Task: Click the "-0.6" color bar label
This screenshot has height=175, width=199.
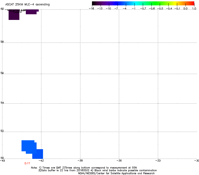Action: tap(152, 9)
